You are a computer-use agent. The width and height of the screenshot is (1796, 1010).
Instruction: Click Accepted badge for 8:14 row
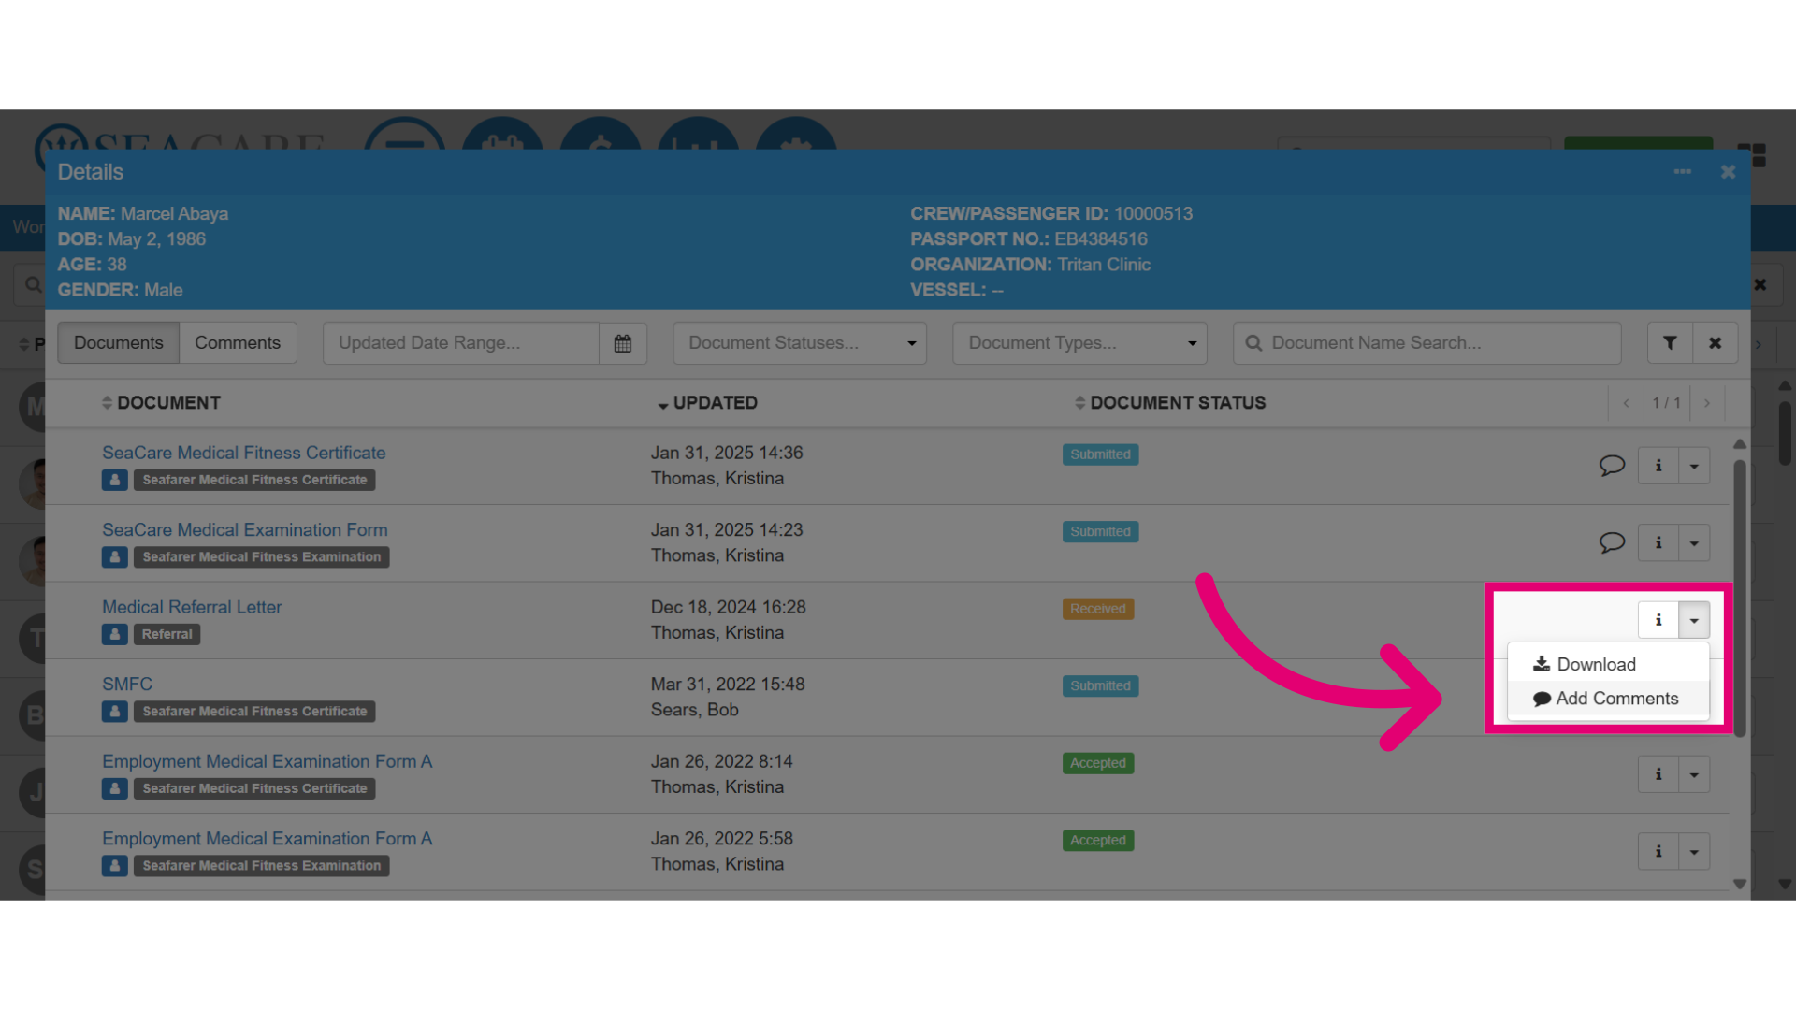pyautogui.click(x=1098, y=763)
